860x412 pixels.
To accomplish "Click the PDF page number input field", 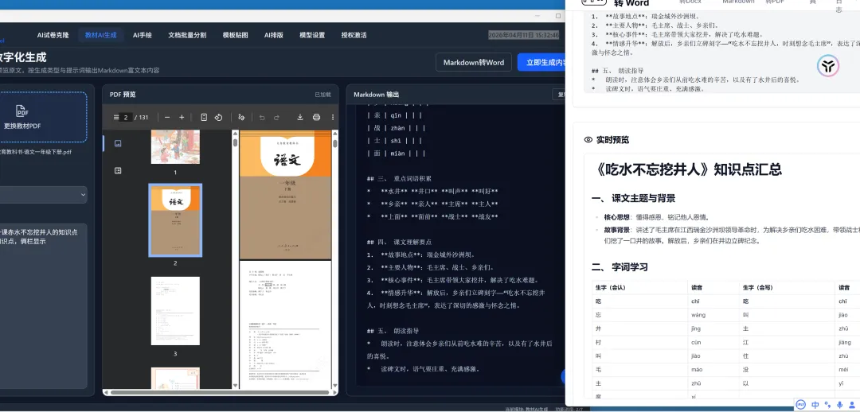I will point(126,117).
